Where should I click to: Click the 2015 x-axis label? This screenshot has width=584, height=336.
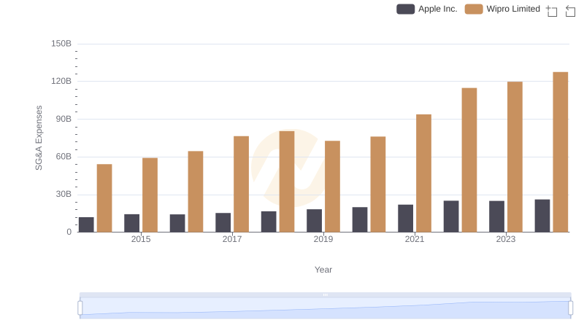(141, 239)
